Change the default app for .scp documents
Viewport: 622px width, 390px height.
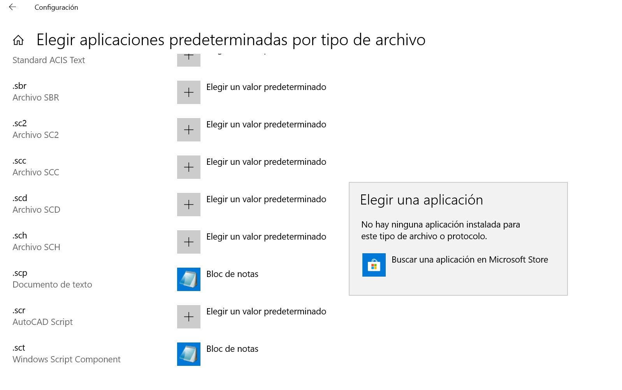click(x=232, y=274)
